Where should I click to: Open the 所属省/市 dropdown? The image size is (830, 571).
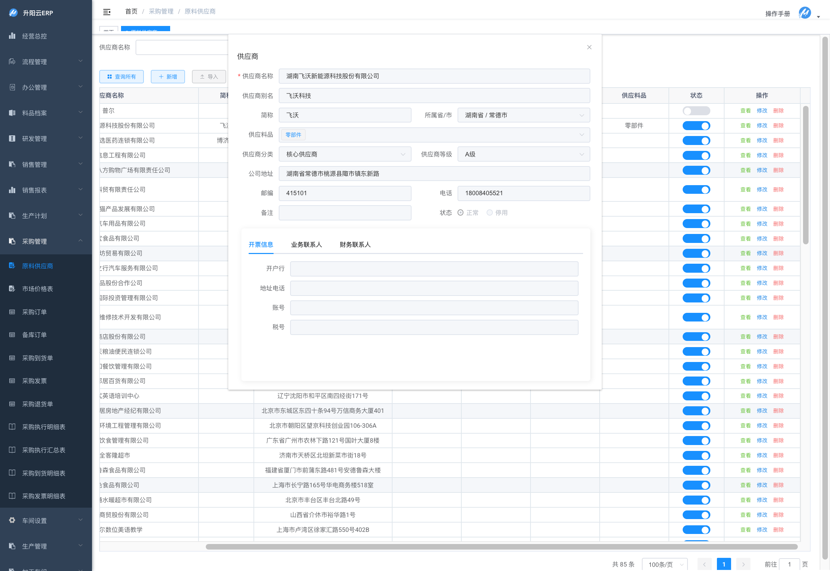point(523,115)
